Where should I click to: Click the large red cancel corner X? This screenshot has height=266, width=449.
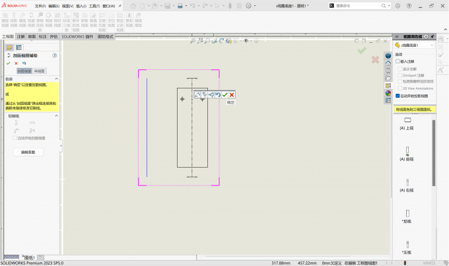[375, 60]
